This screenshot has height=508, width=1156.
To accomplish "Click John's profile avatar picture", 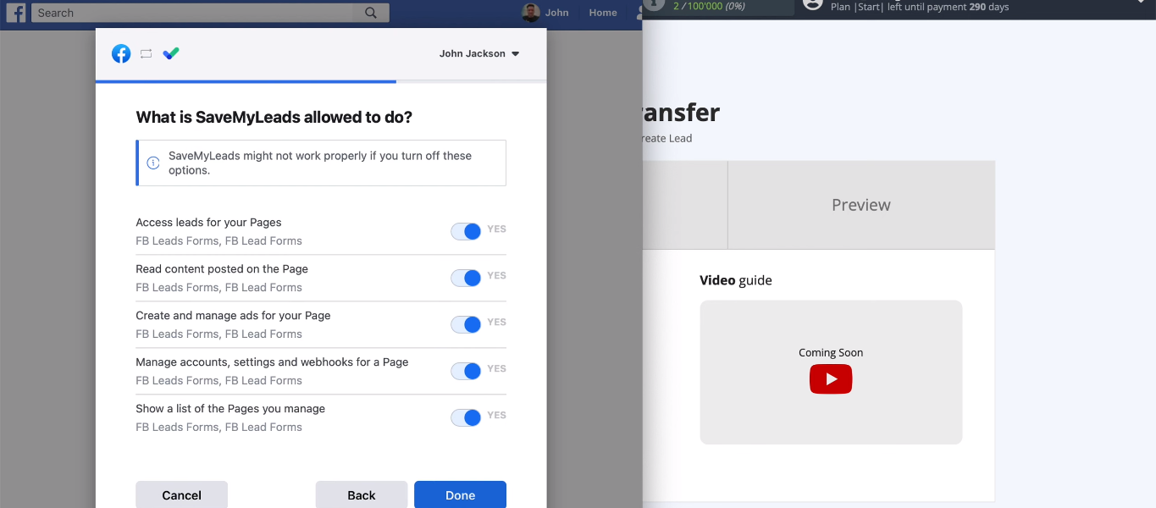I will click(531, 13).
